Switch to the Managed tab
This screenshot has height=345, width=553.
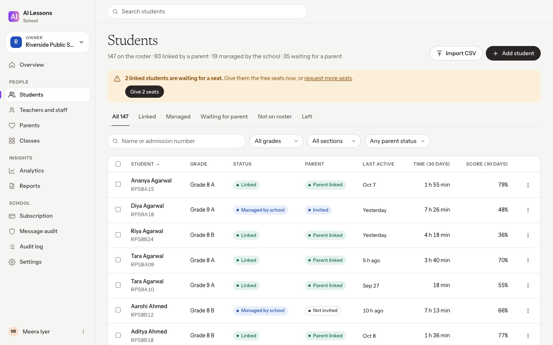178,117
